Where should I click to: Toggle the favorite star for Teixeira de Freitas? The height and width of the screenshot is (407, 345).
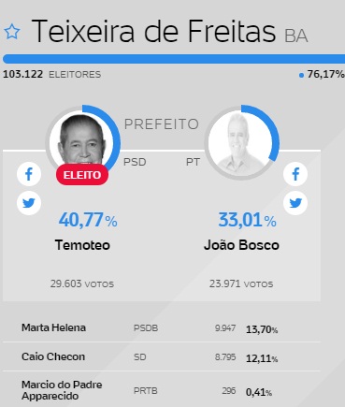pos(12,32)
